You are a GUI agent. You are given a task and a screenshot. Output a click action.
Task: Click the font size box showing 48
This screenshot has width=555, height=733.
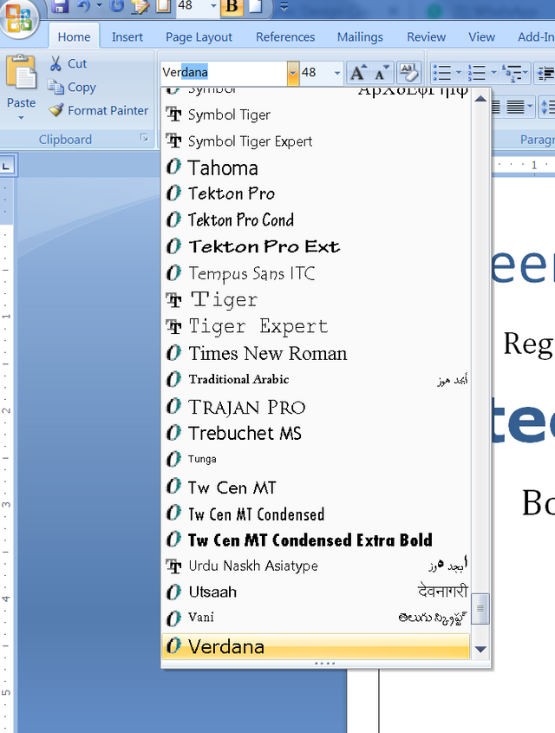point(315,73)
